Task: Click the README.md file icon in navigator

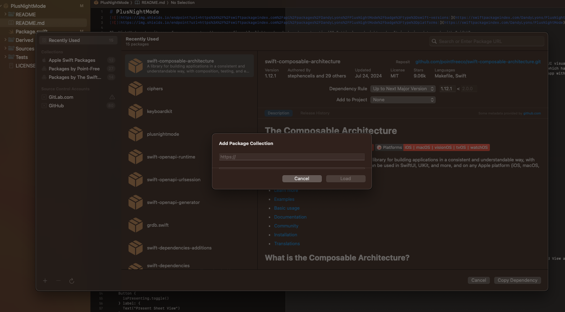Action: pyautogui.click(x=11, y=23)
